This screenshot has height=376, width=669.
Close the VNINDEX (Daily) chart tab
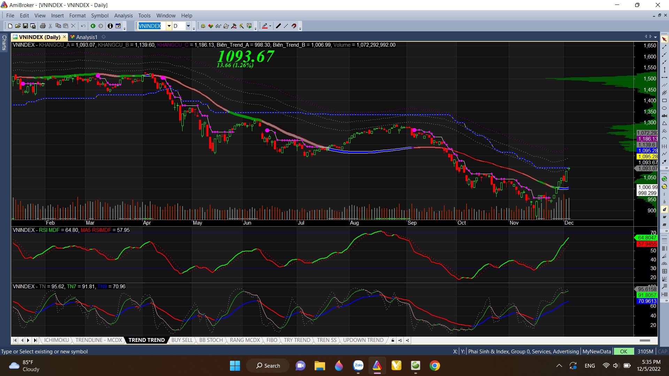64,37
